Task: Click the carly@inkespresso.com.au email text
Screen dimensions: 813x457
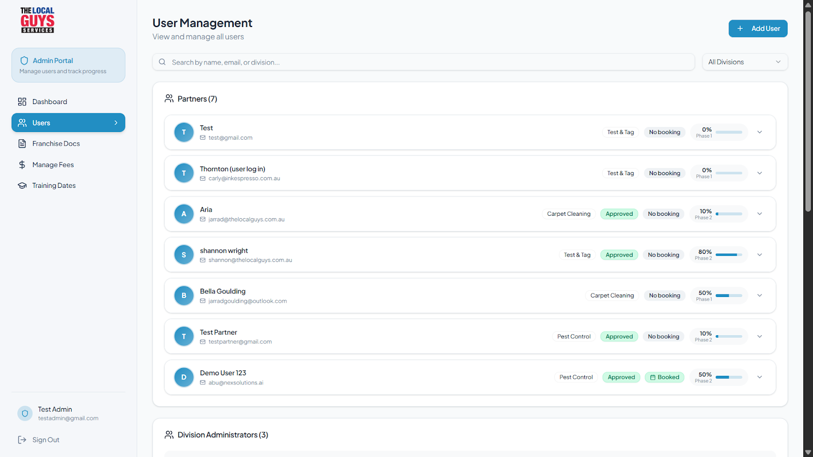Action: click(244, 179)
